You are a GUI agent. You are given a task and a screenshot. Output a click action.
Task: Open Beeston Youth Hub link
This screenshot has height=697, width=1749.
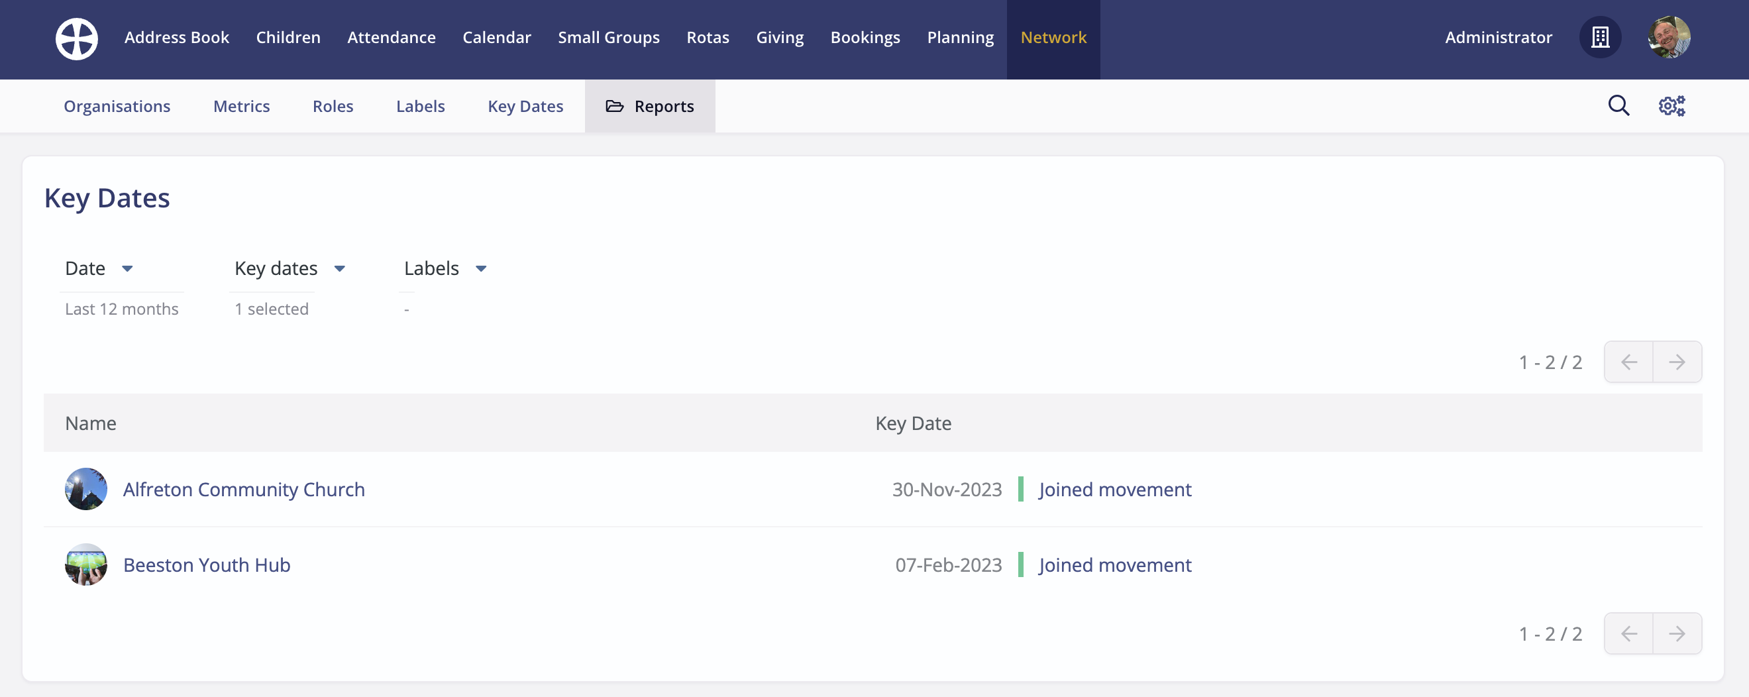pos(207,564)
